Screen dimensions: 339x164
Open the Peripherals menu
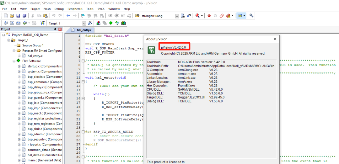pos(75,9)
